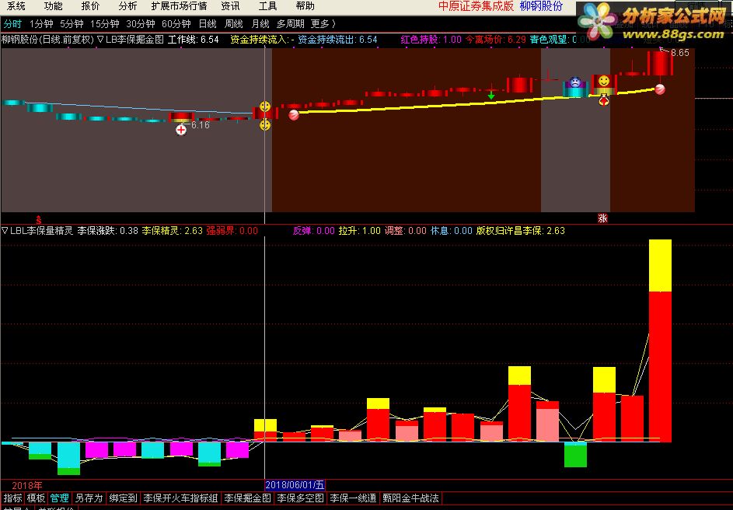Click the 版权归许昌李保: 2.63 text
This screenshot has width=733, height=510.
pyautogui.click(x=520, y=230)
